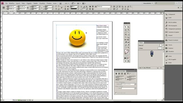The width and height of the screenshot is (183, 103).
Task: Select the Line tool
Action: tap(128, 32)
